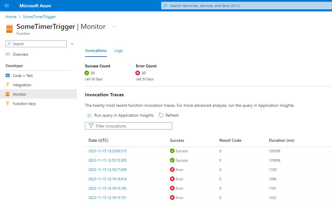
Task: Click the Developer section label
Action: [x=14, y=66]
